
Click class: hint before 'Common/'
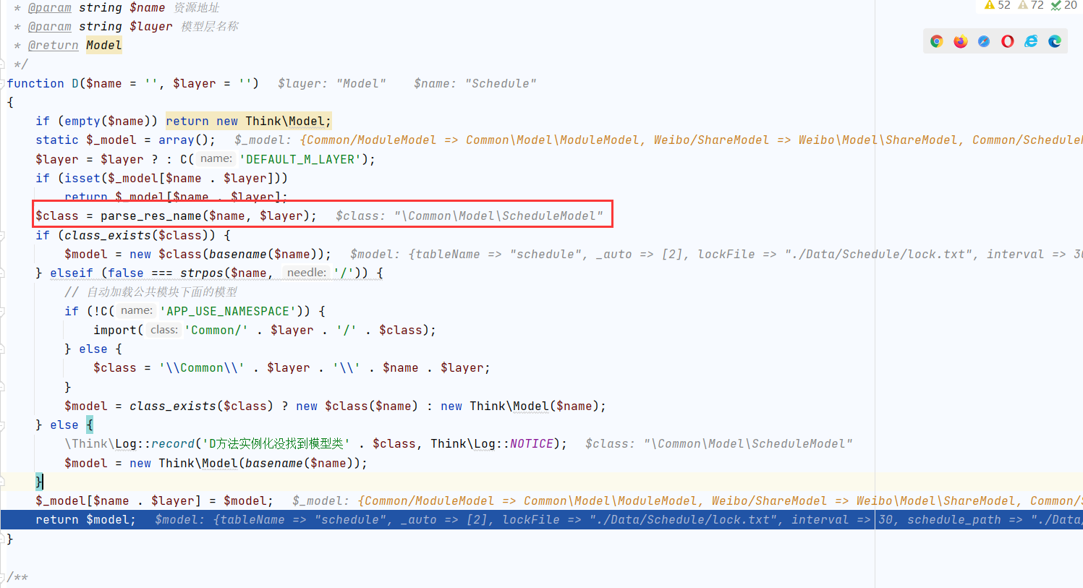(164, 330)
